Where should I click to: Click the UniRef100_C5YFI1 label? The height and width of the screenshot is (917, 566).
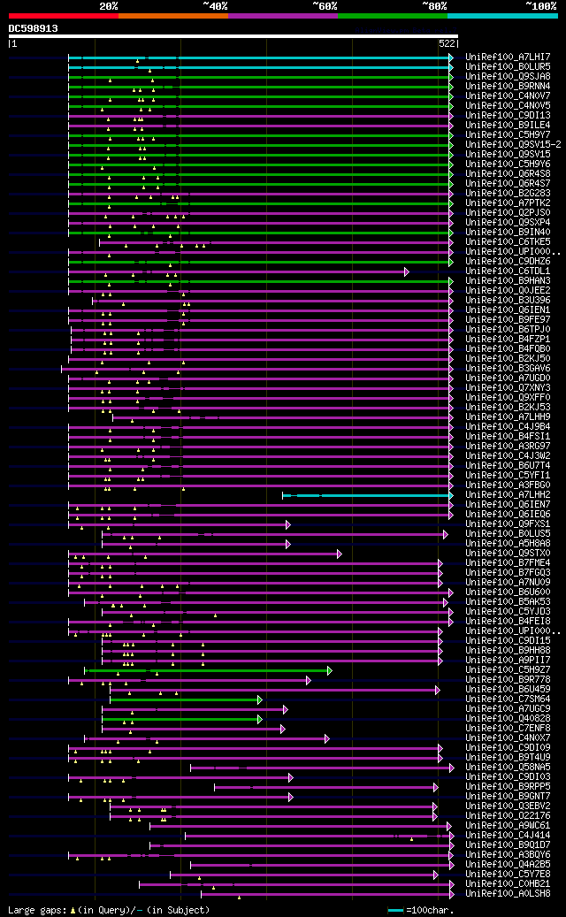(x=508, y=476)
